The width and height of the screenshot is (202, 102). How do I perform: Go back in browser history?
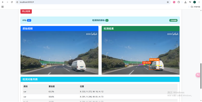[3, 2]
